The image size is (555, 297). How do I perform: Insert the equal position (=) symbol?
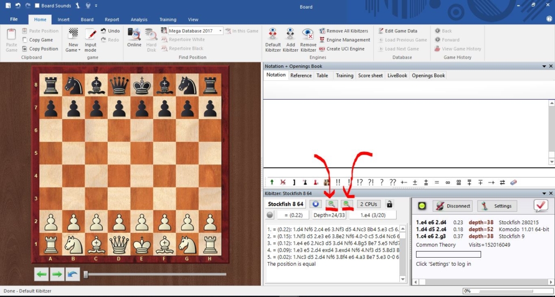tap(437, 182)
